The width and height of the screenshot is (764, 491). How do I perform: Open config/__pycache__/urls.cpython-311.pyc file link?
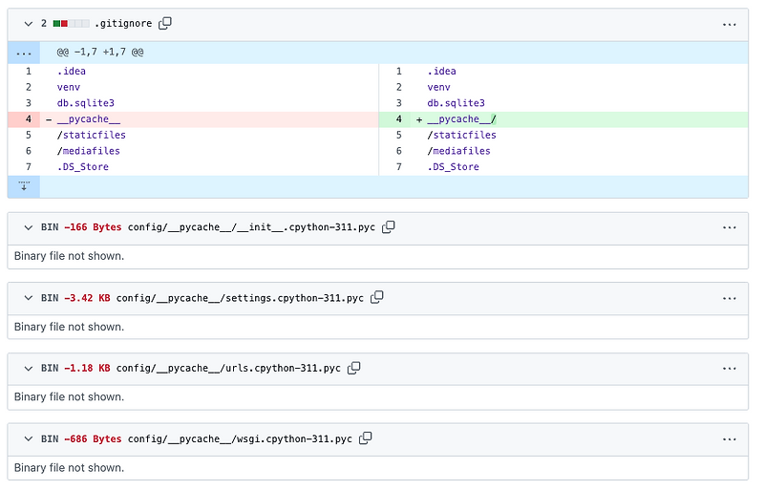pos(228,368)
